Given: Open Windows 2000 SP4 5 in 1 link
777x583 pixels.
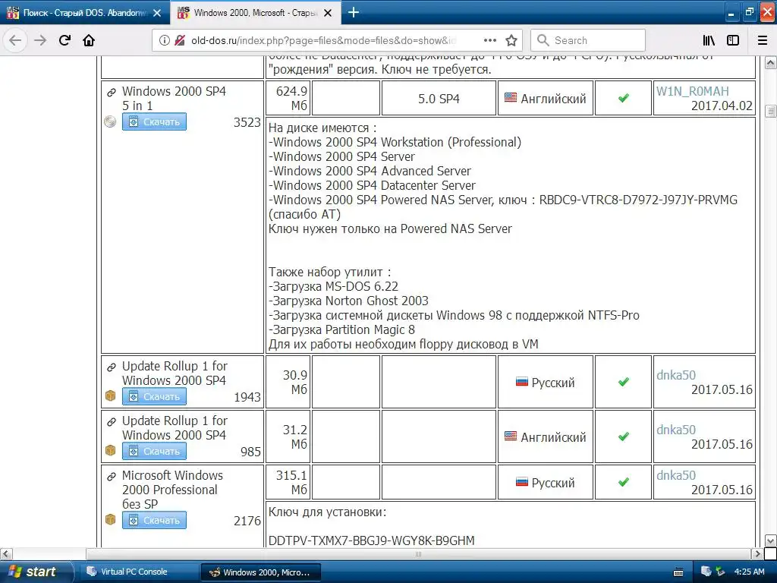Looking at the screenshot, I should [174, 98].
